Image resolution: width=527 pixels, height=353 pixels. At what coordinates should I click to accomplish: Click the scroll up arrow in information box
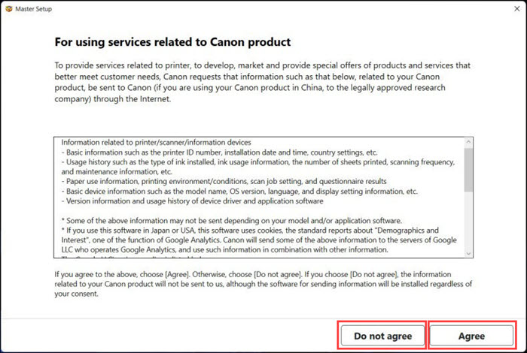468,142
